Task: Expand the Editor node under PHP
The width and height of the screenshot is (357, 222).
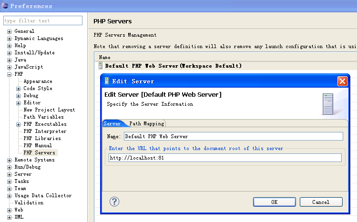Action: pyautogui.click(x=18, y=103)
